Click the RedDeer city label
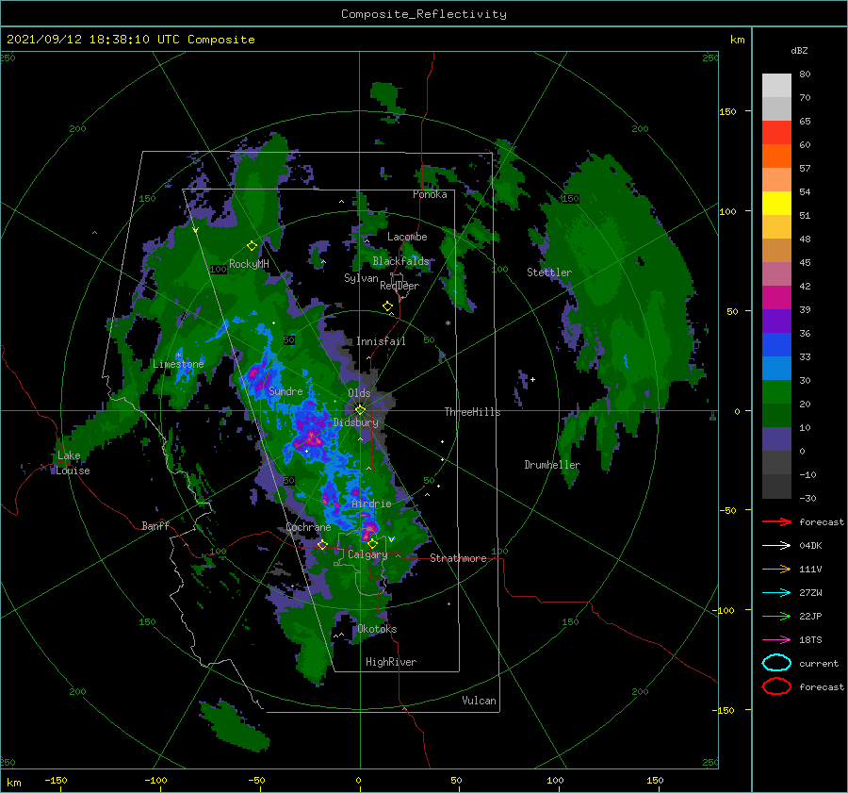The image size is (848, 793). coord(400,286)
